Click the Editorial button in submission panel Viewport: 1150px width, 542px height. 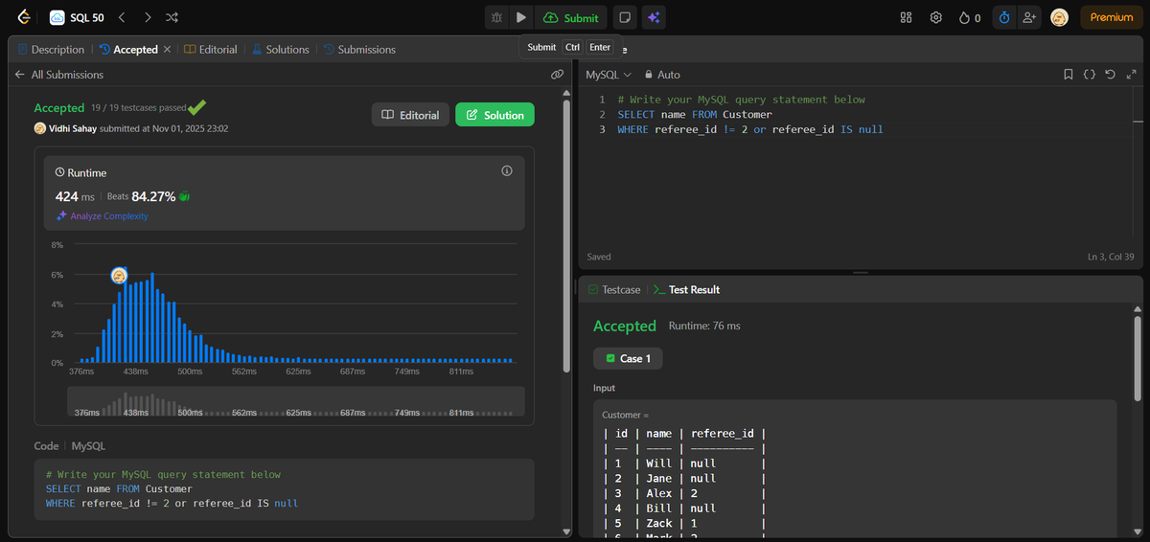(x=410, y=115)
